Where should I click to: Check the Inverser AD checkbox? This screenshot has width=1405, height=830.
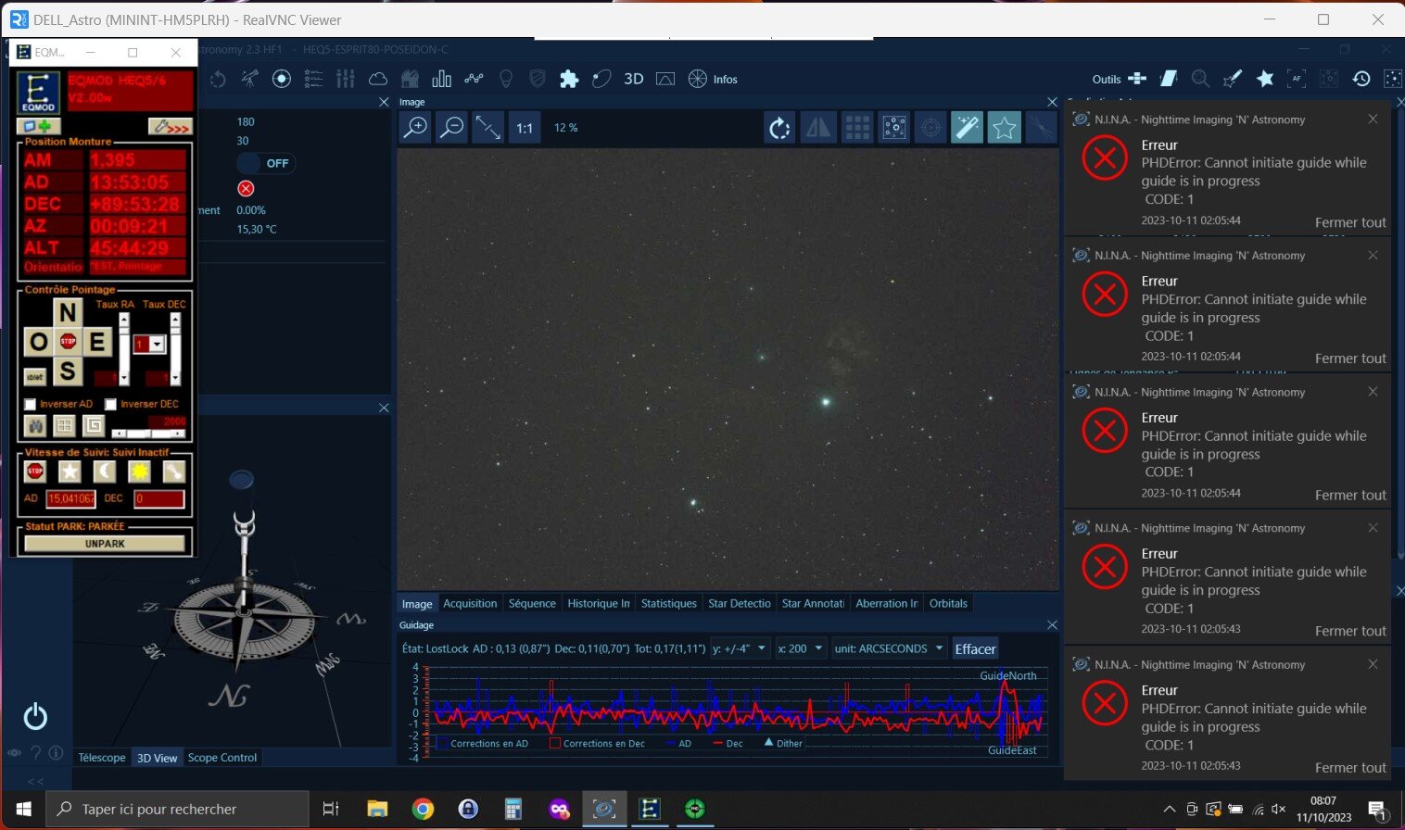tap(31, 404)
